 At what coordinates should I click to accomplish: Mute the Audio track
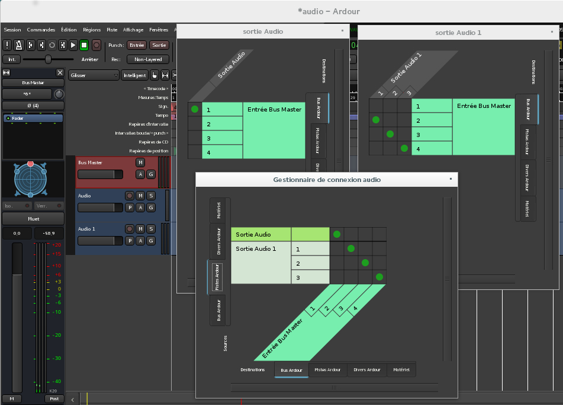click(140, 196)
